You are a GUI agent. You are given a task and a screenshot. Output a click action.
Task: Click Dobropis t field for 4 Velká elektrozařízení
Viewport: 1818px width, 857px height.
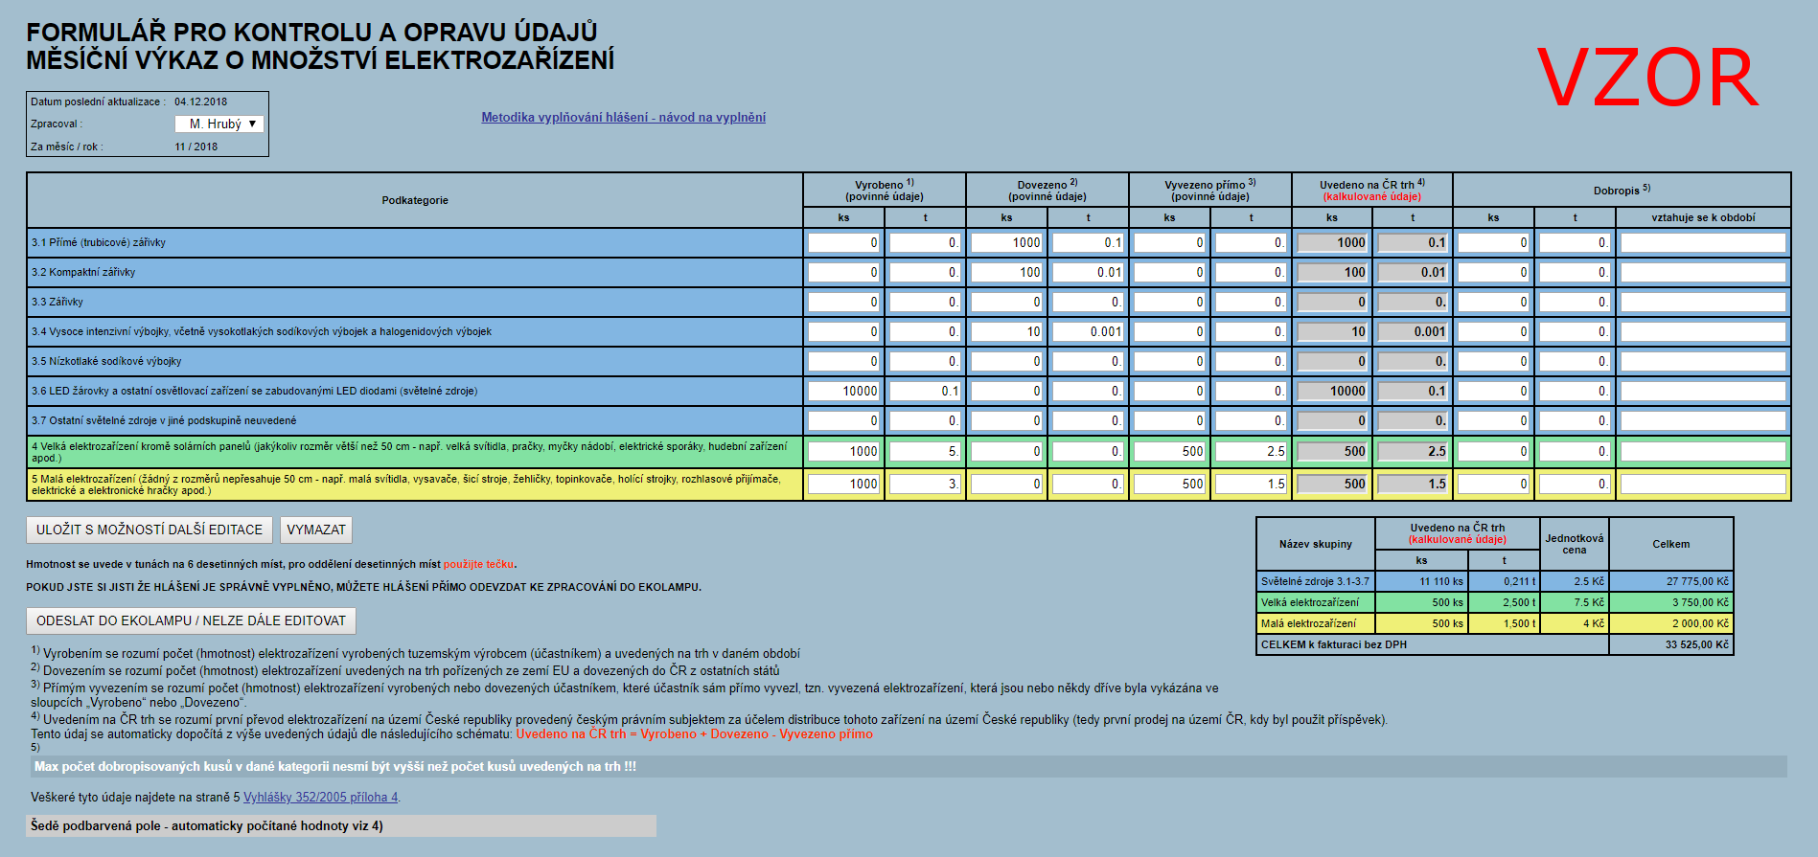[1575, 452]
